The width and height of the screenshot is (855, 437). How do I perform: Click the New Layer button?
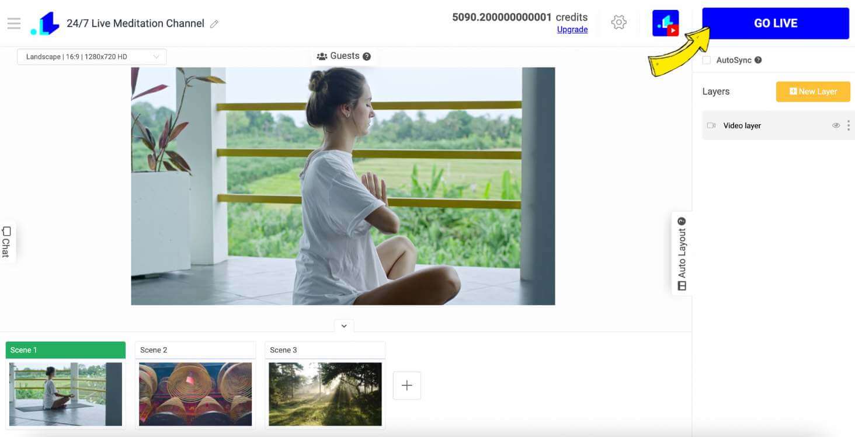pyautogui.click(x=813, y=92)
